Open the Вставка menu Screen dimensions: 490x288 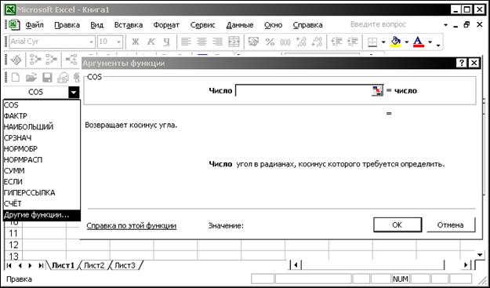(x=129, y=25)
